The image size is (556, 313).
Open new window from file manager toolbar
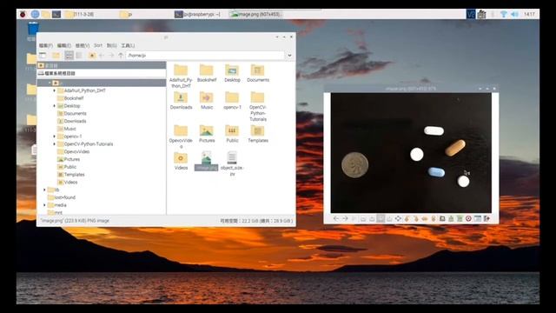43,56
